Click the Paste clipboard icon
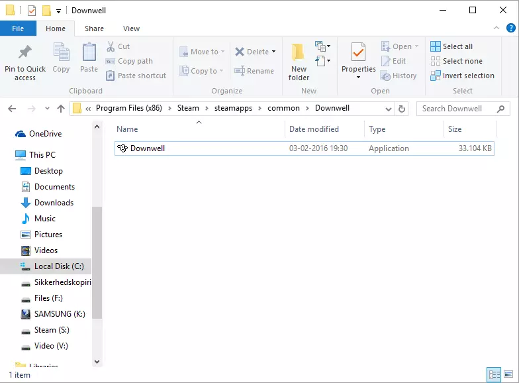This screenshot has width=519, height=383. tap(89, 52)
